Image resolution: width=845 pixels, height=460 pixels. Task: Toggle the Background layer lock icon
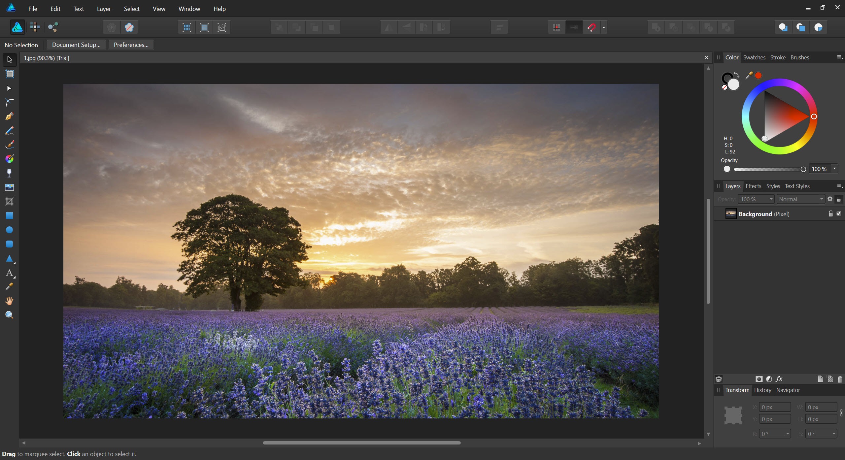[830, 214]
